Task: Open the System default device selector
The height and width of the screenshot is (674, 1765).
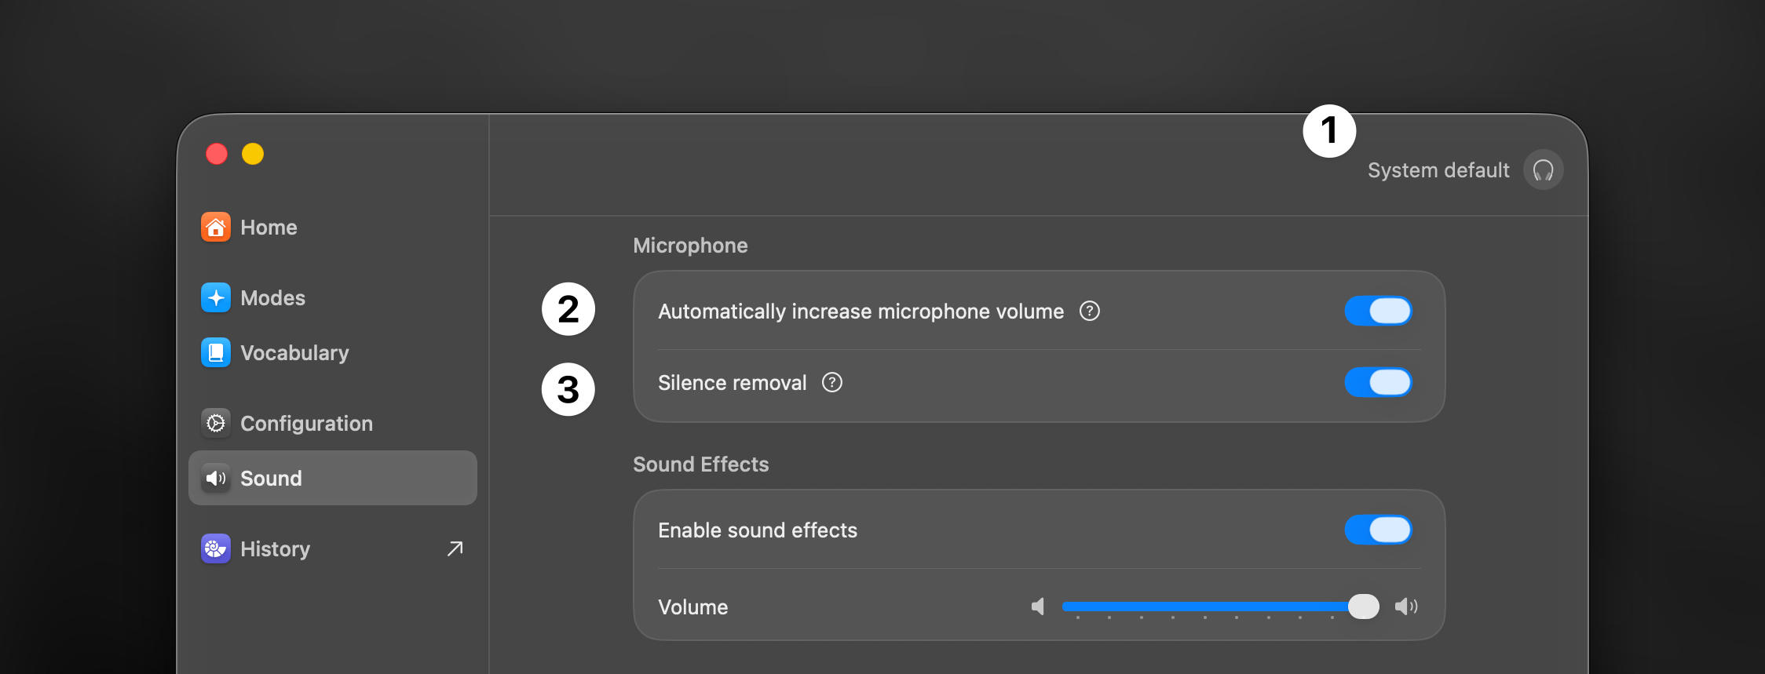Action: [x=1465, y=170]
